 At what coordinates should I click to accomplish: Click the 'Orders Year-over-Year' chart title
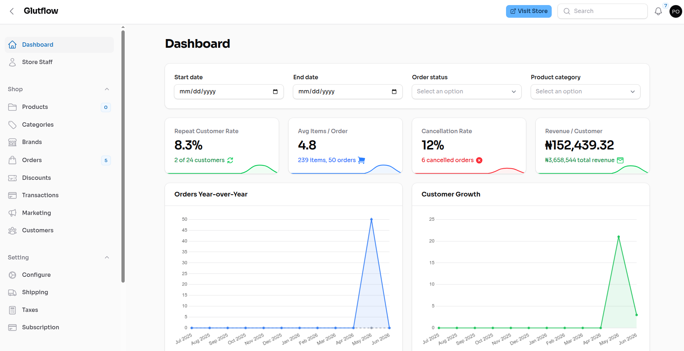[211, 194]
